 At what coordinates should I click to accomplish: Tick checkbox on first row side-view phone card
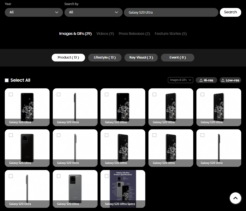pos(59,94)
